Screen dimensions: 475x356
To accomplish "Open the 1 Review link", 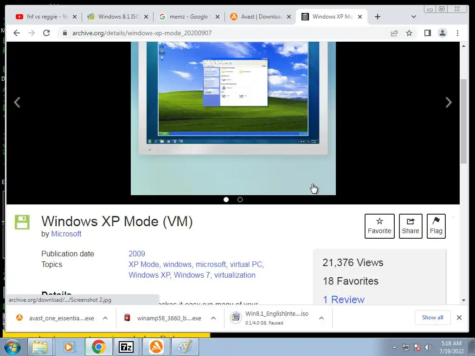I will 344,299.
